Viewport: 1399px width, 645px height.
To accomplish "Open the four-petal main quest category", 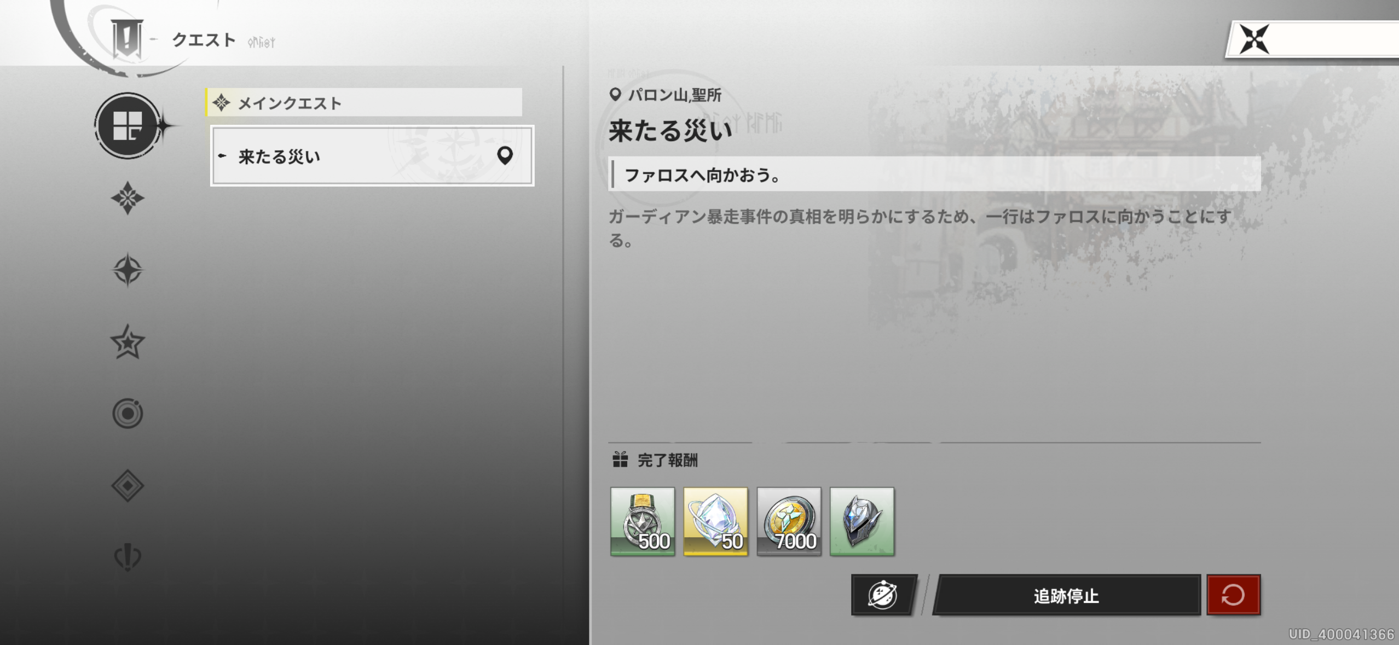I will 127,198.
